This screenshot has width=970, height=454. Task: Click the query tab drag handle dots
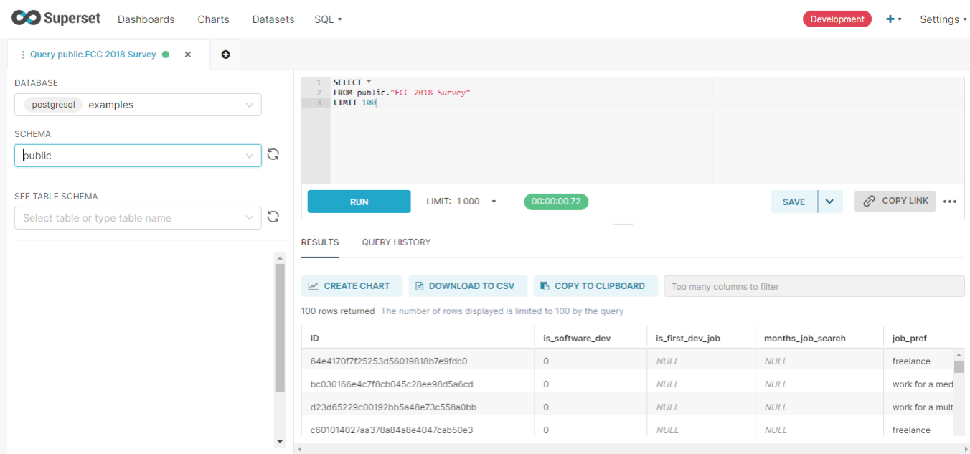point(22,54)
